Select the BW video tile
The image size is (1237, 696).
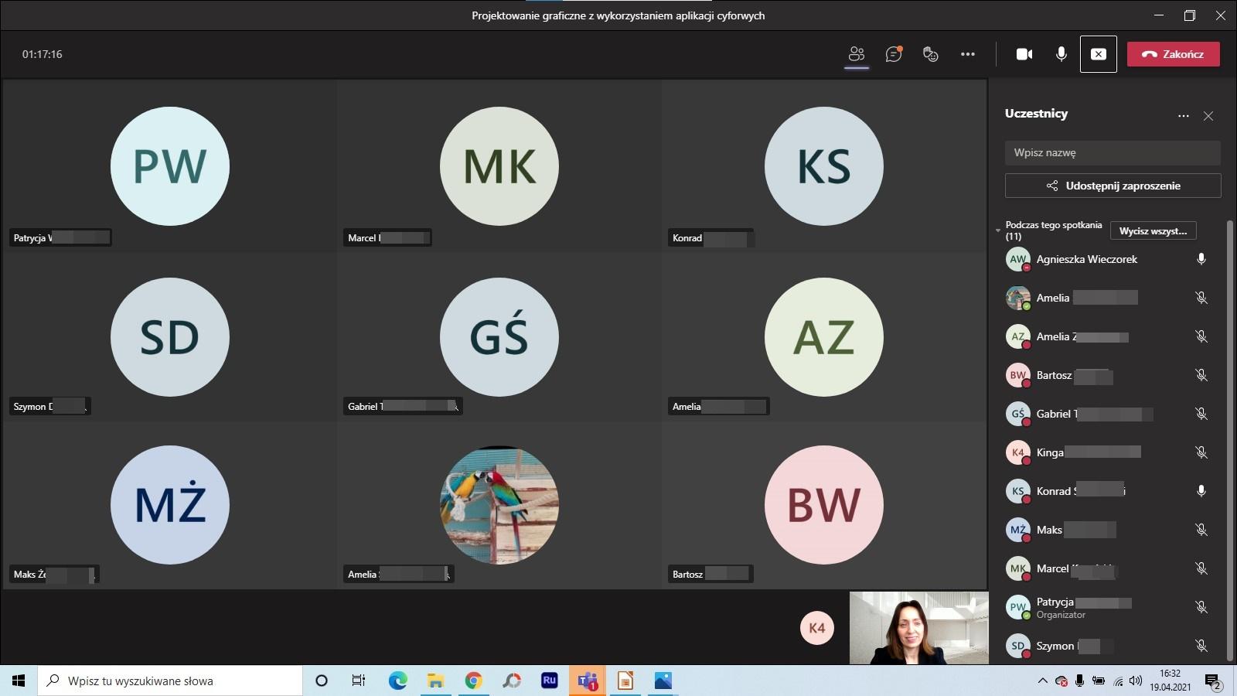[824, 505]
